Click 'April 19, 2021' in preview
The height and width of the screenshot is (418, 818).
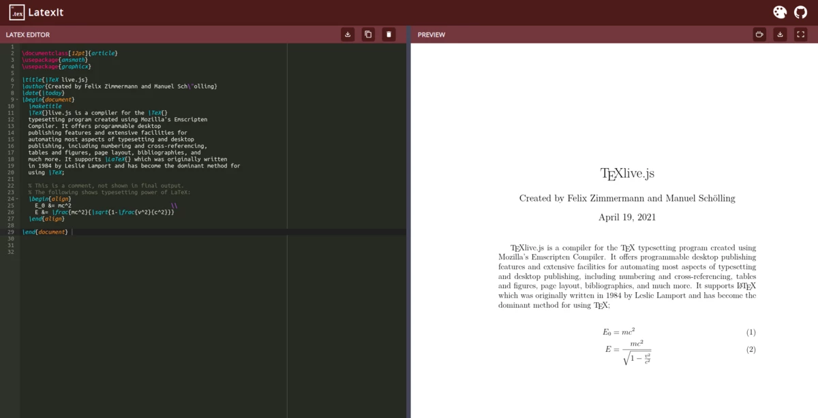coord(627,218)
